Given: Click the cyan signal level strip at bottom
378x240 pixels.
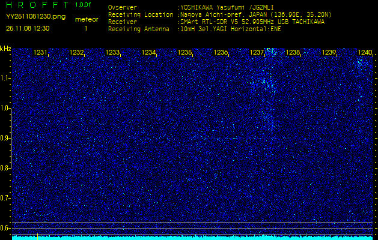Looking at the screenshot, I should pos(192,238).
